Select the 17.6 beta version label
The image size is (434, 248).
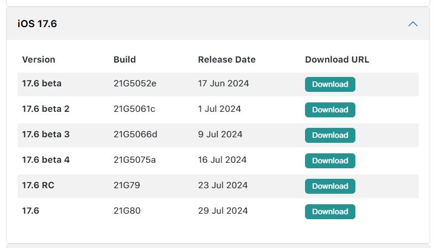tap(42, 83)
